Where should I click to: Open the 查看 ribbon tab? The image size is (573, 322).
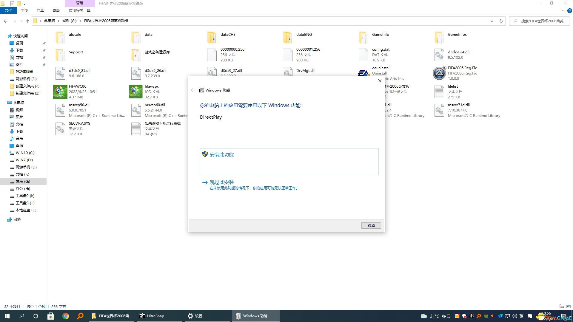56,10
